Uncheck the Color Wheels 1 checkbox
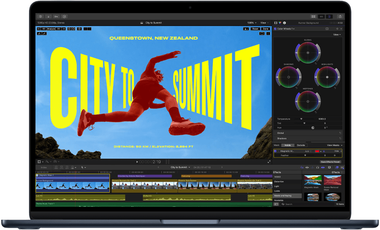 275,29
